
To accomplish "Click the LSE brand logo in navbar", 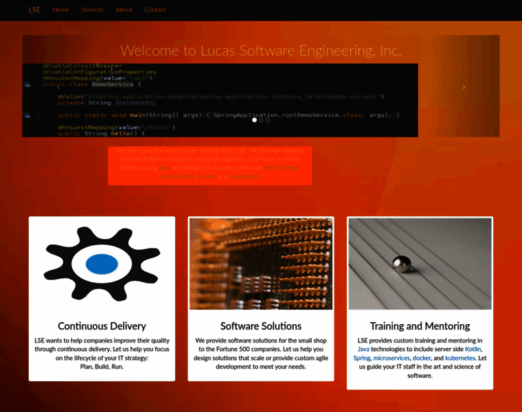I will pos(34,10).
